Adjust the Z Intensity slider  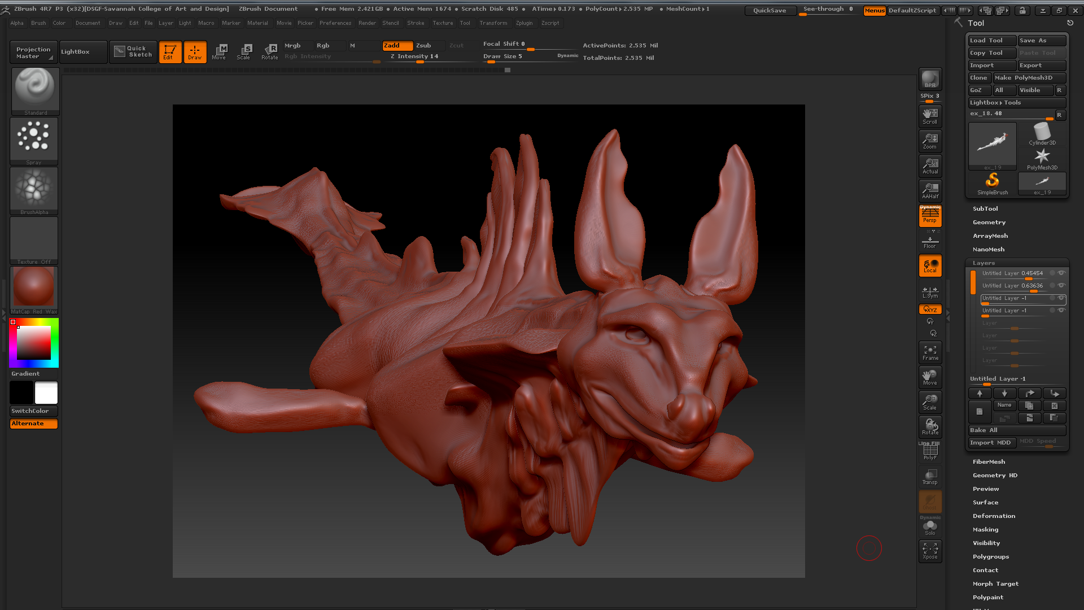(432, 57)
